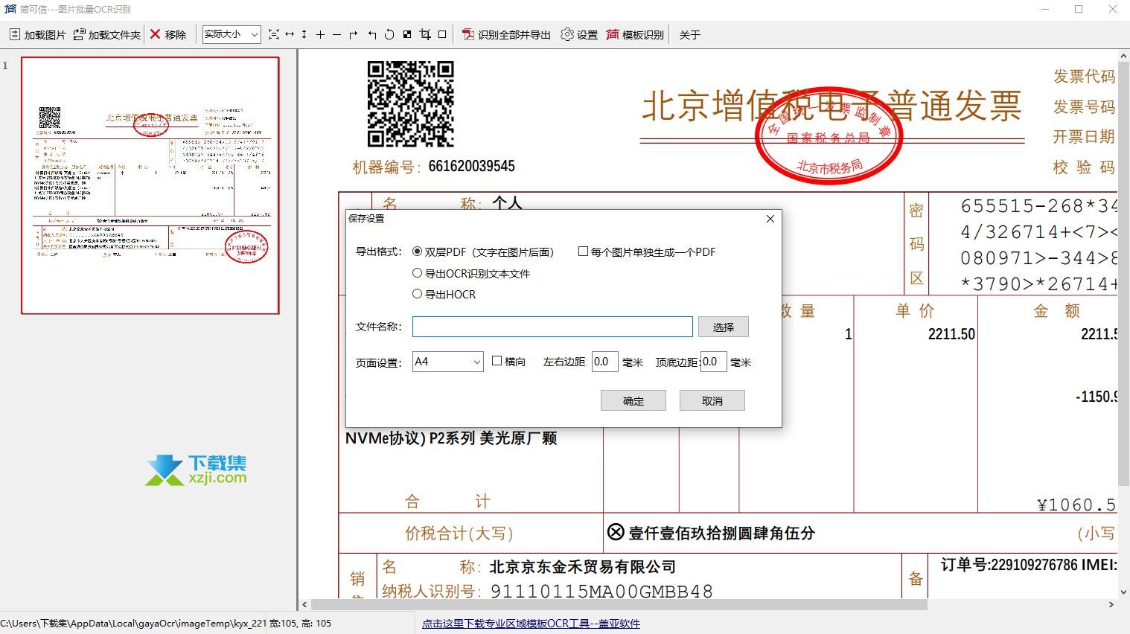Screen dimensions: 1130x634
Task: Click the 选择 browse button
Action: [x=723, y=327]
